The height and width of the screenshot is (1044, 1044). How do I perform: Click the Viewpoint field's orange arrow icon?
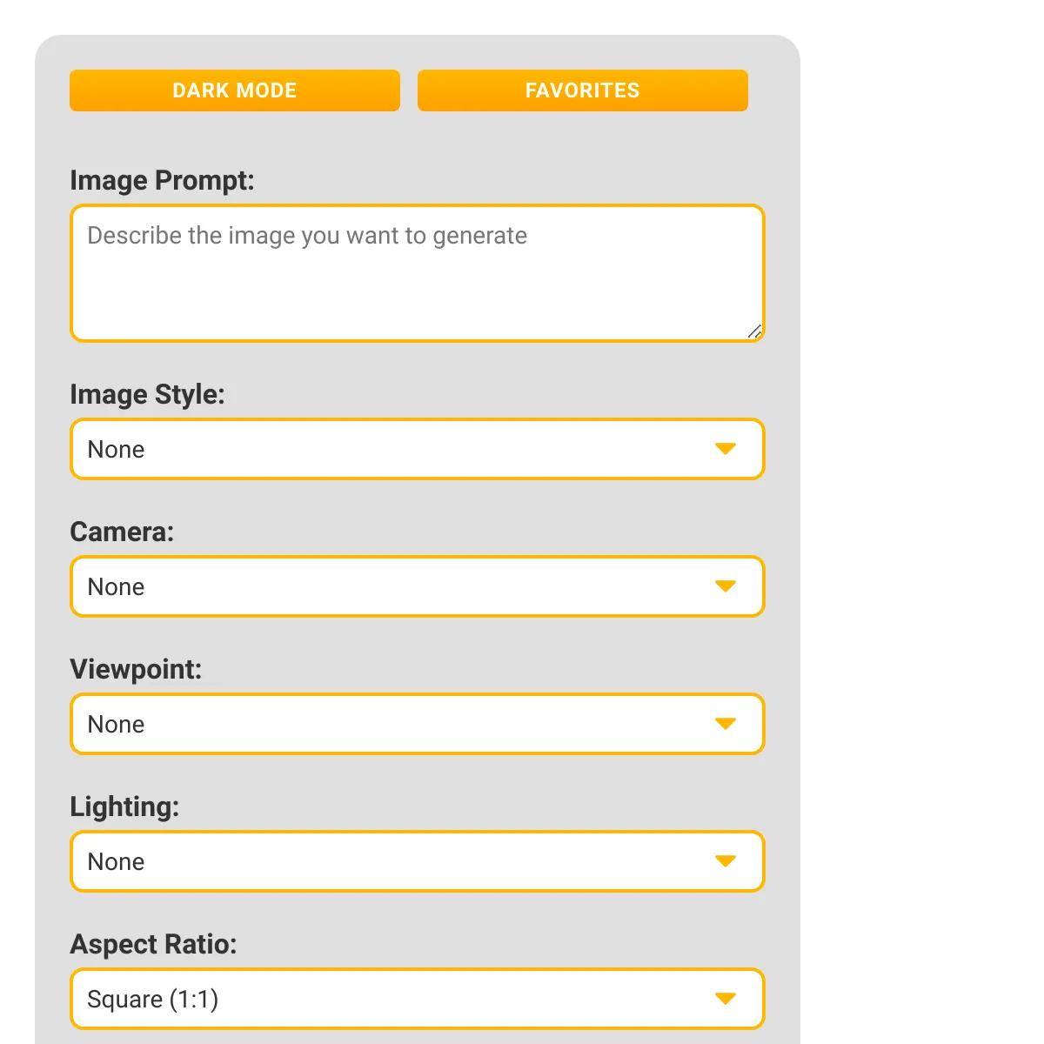(726, 724)
